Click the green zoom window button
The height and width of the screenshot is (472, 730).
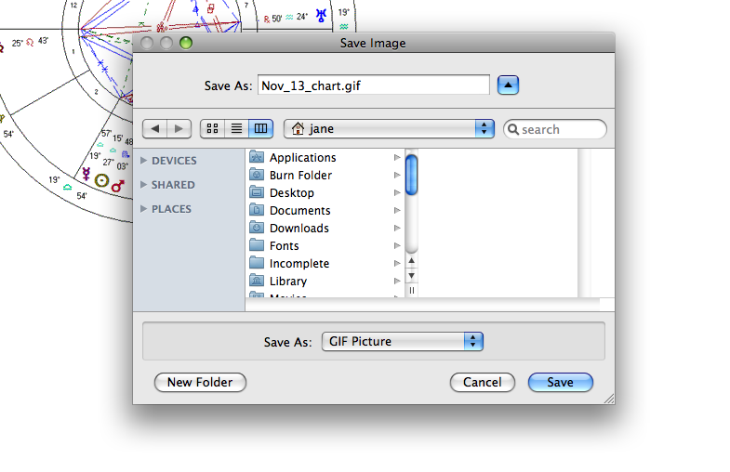[186, 44]
